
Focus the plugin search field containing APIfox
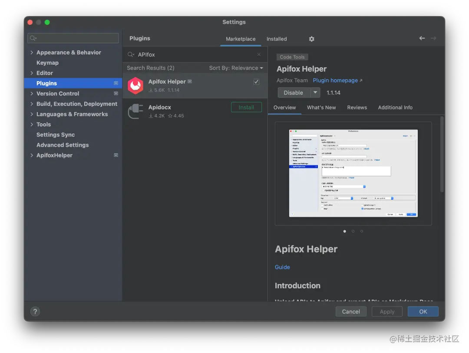195,54
